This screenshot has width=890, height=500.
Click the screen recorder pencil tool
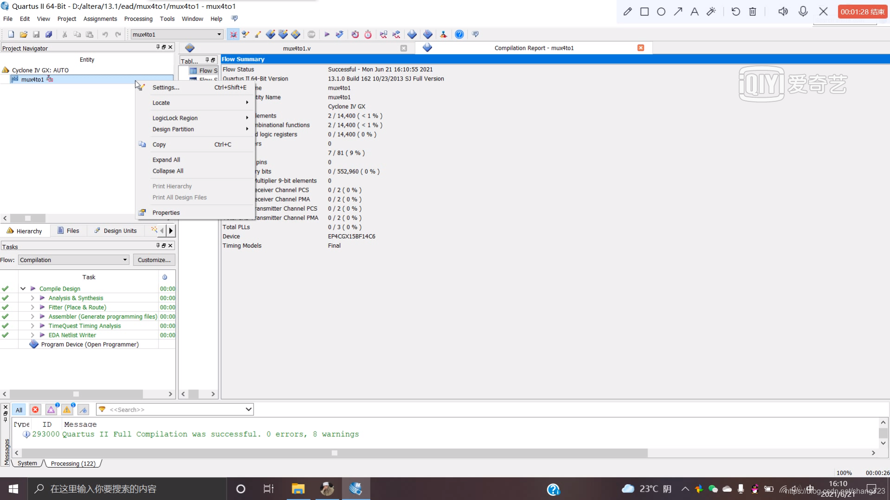click(628, 12)
